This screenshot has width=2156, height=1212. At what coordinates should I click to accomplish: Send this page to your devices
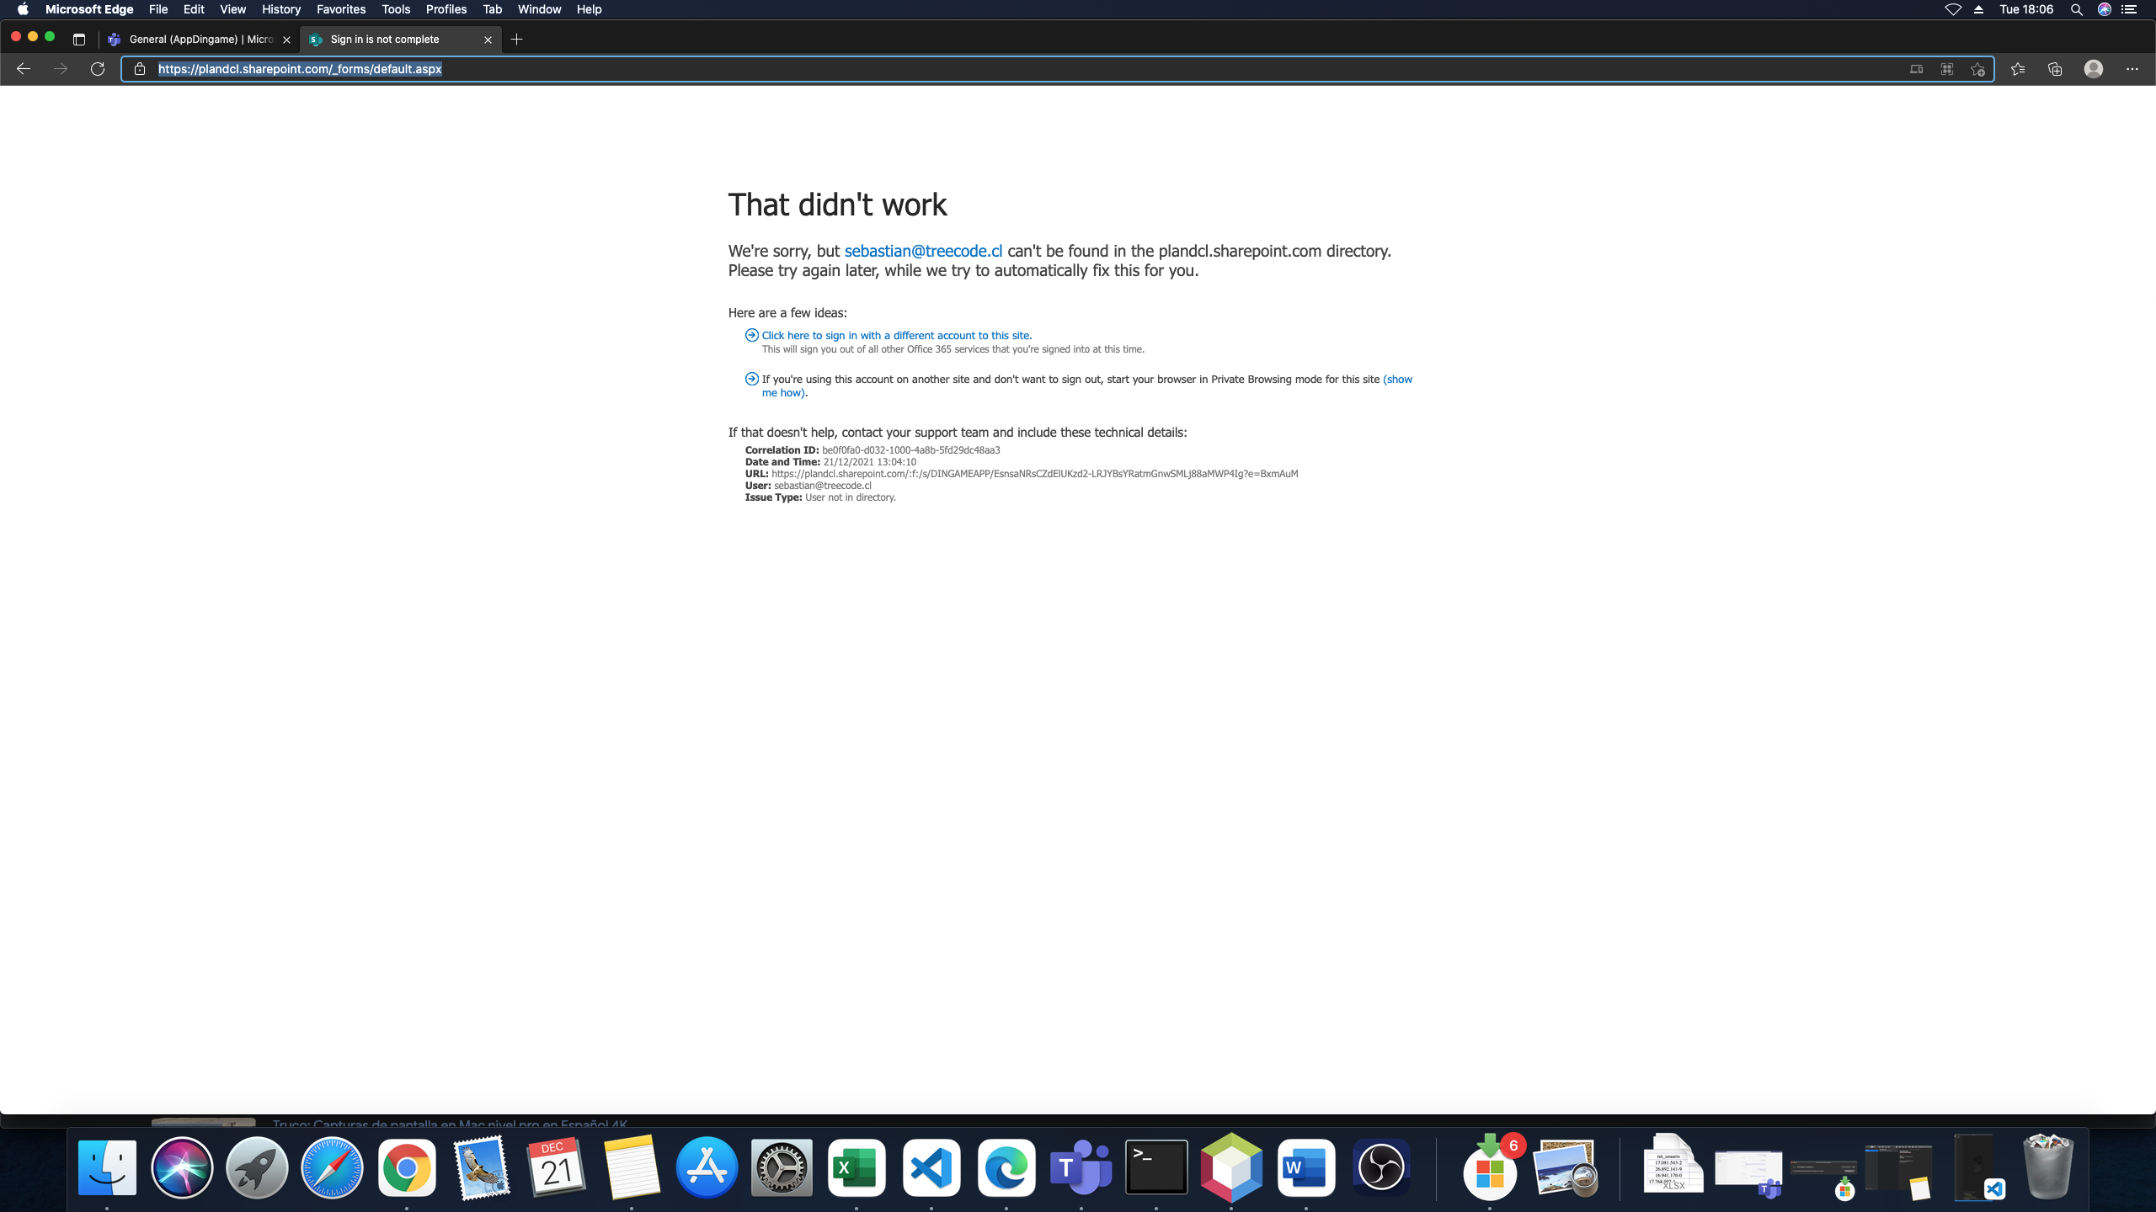[x=1916, y=69]
